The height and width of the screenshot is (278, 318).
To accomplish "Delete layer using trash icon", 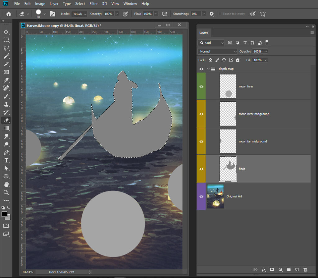I will pyautogui.click(x=305, y=270).
